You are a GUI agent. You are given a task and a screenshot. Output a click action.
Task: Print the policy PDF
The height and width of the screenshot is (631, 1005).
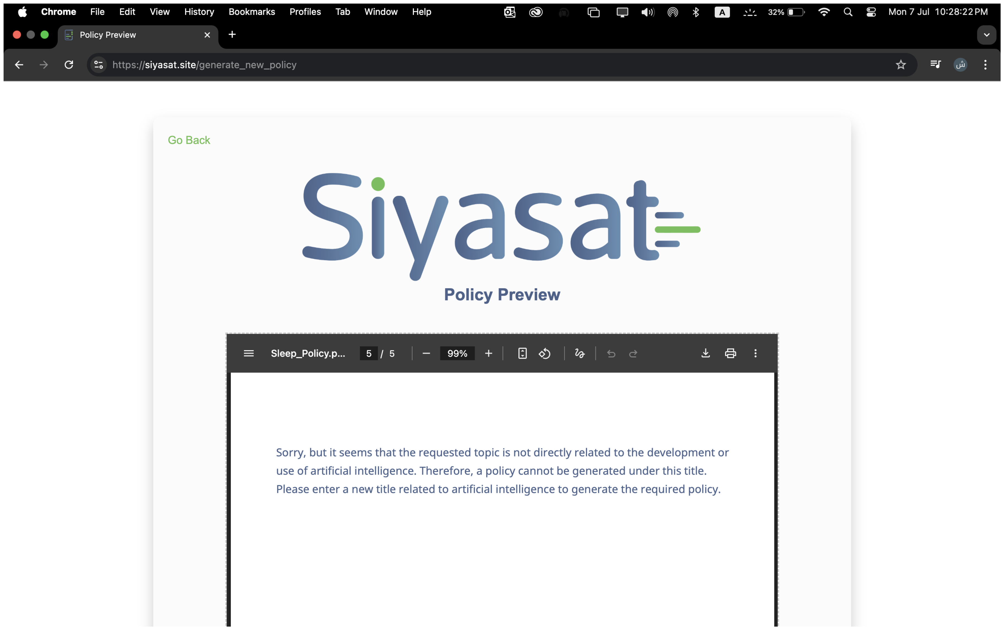730,353
